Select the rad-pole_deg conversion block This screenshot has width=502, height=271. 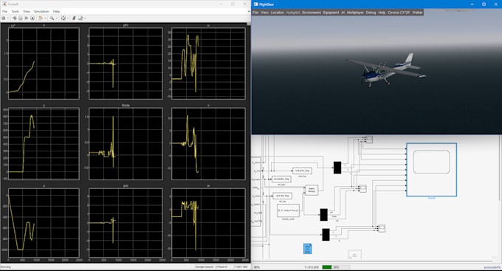pyautogui.click(x=302, y=171)
